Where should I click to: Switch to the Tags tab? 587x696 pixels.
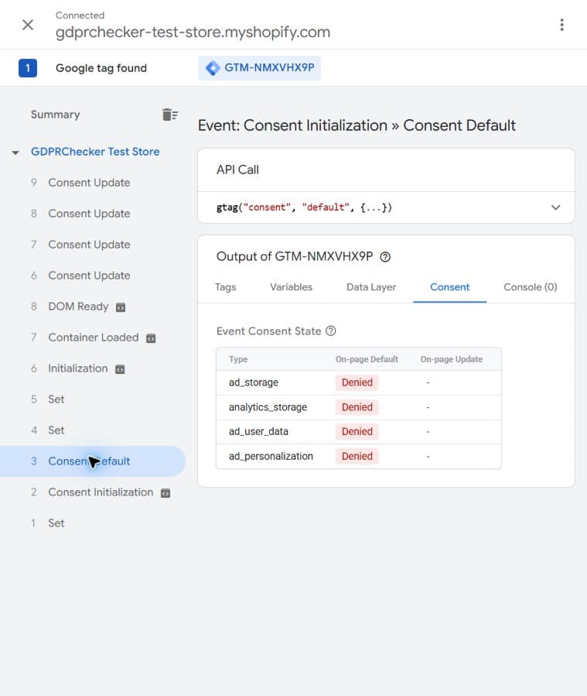(x=225, y=287)
